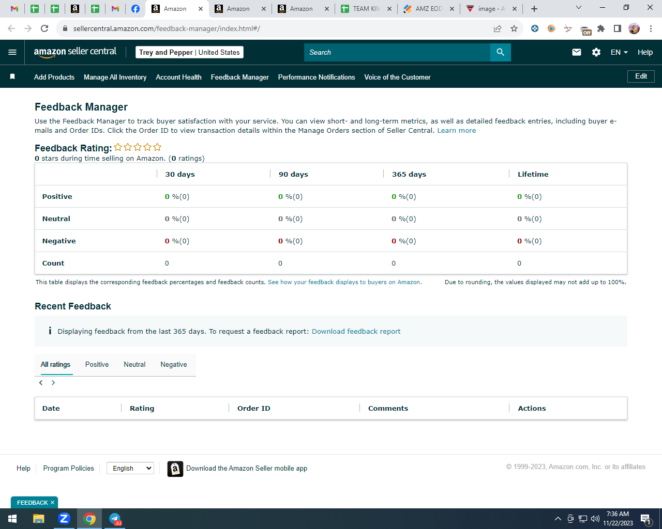662x529 pixels.
Task: Open Account Health page
Action: 178,77
